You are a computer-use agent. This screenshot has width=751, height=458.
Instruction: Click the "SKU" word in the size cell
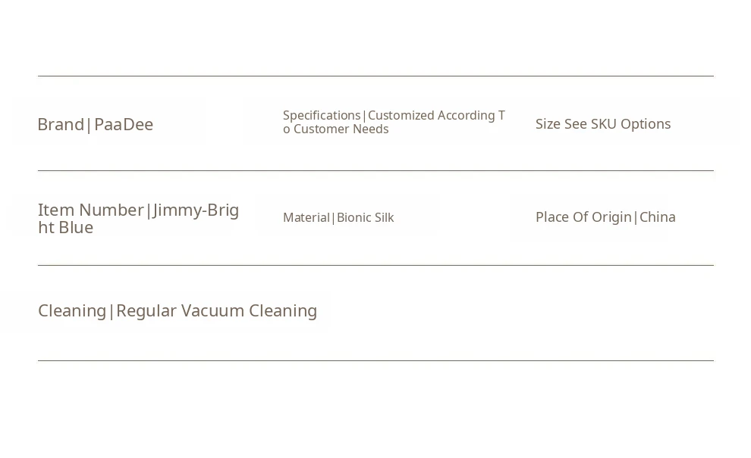pyautogui.click(x=604, y=124)
